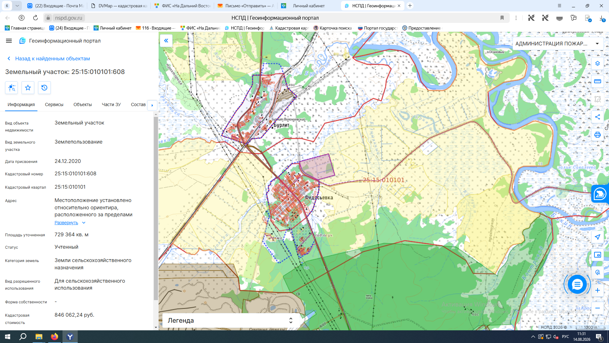Screen dimensions: 609x343
Task: Close the НСПД browser tab
Action: tap(399, 6)
